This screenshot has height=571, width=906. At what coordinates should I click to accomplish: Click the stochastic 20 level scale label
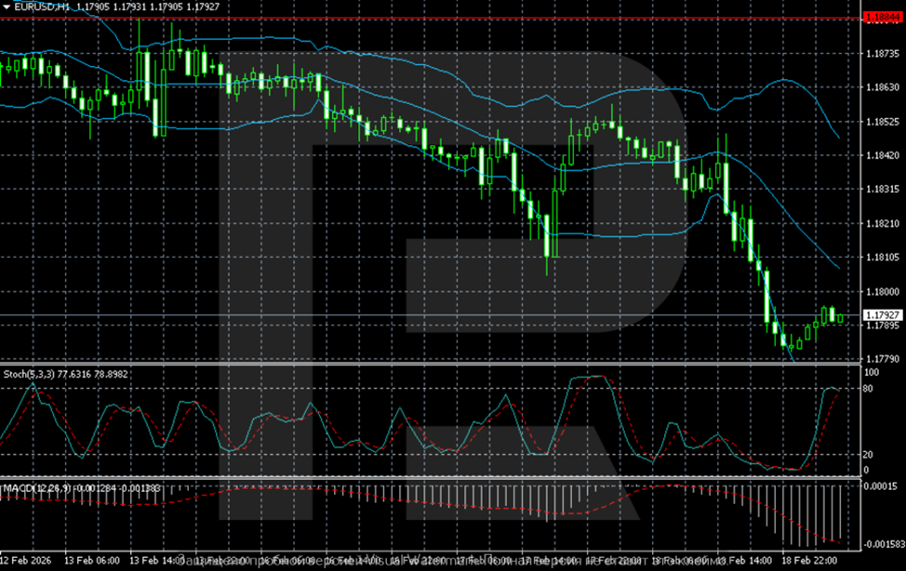[868, 454]
